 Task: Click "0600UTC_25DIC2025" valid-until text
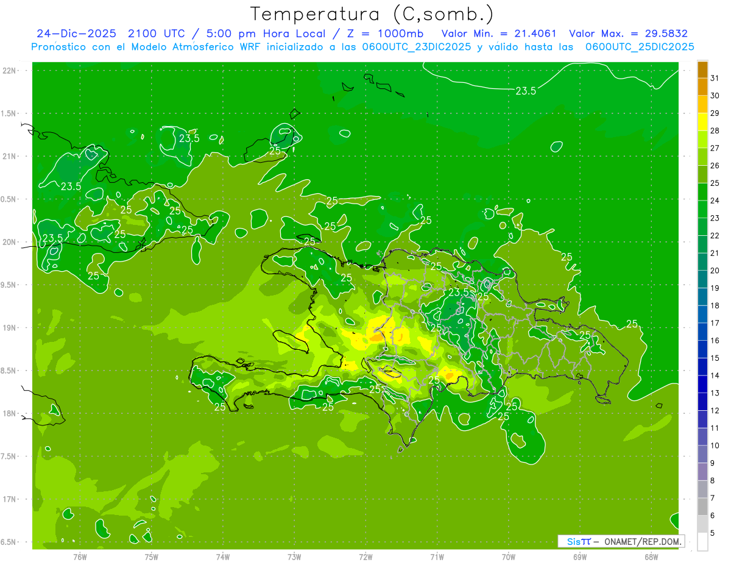tap(640, 47)
